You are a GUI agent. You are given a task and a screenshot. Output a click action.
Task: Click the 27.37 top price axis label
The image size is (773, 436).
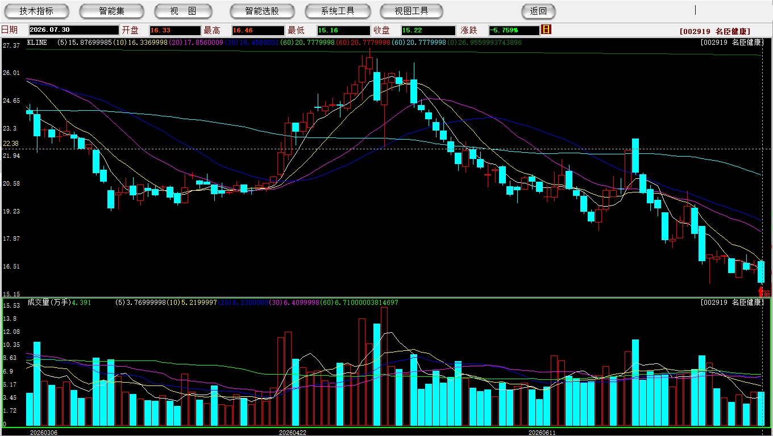pyautogui.click(x=11, y=45)
